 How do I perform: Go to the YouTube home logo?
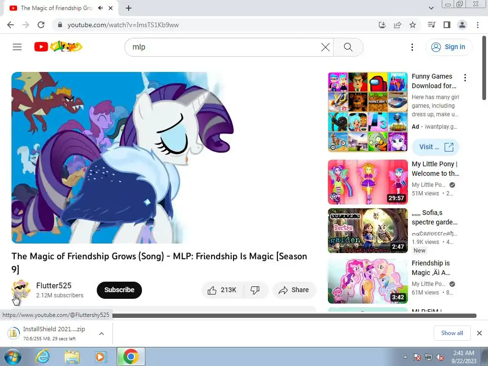coord(58,47)
